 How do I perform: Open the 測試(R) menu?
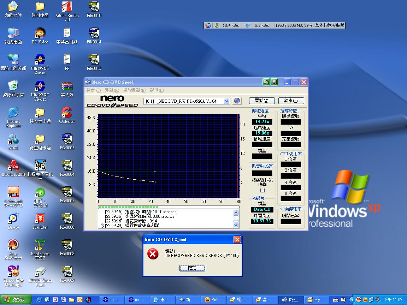tap(112, 90)
